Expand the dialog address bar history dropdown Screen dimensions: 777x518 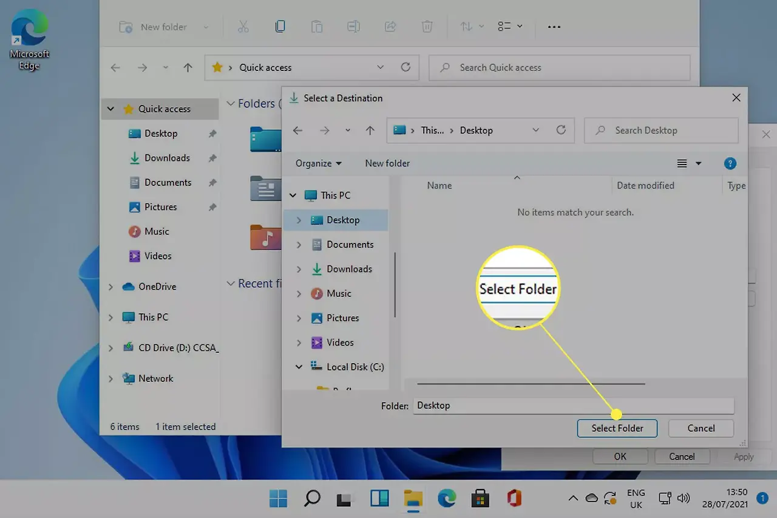(x=535, y=130)
